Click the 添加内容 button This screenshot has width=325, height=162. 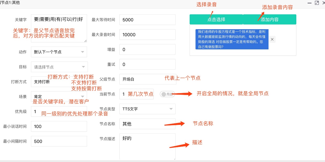point(269,19)
